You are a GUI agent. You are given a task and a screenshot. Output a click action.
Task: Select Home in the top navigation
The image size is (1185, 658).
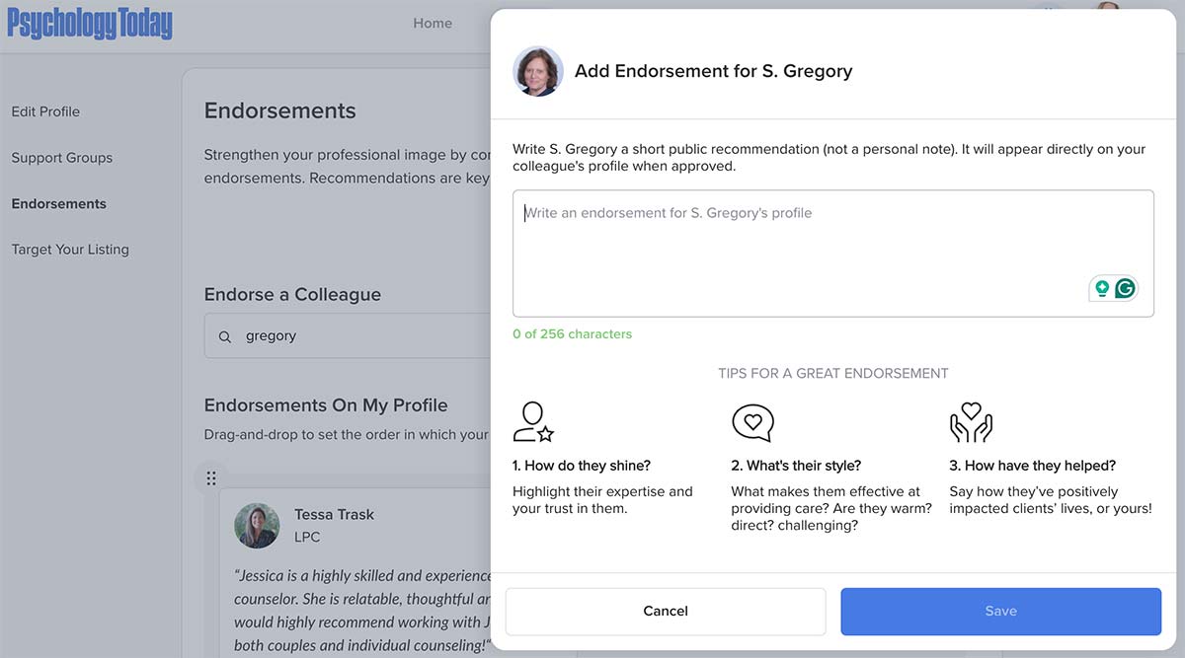click(432, 23)
